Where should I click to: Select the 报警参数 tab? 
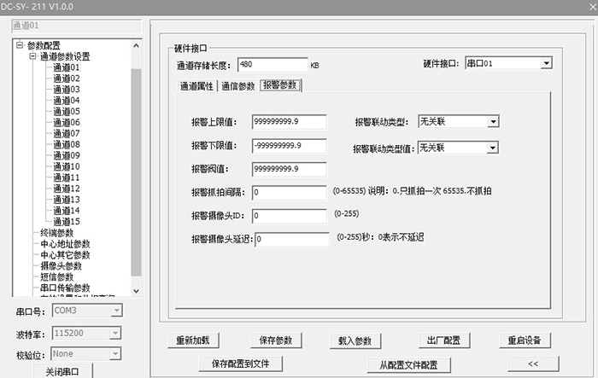tap(280, 85)
